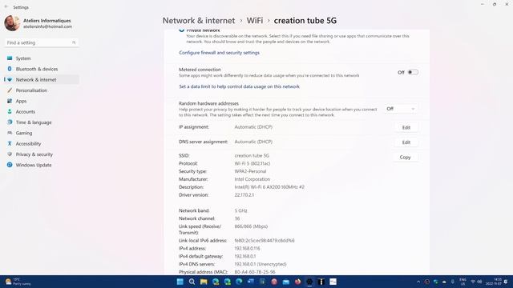The height and width of the screenshot is (288, 513).
Task: Click the Link-local IPv6 address value
Action: click(x=265, y=241)
